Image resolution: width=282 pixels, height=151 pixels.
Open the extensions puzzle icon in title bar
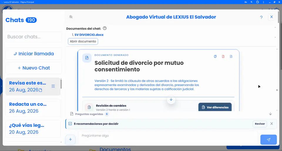coord(258,2)
